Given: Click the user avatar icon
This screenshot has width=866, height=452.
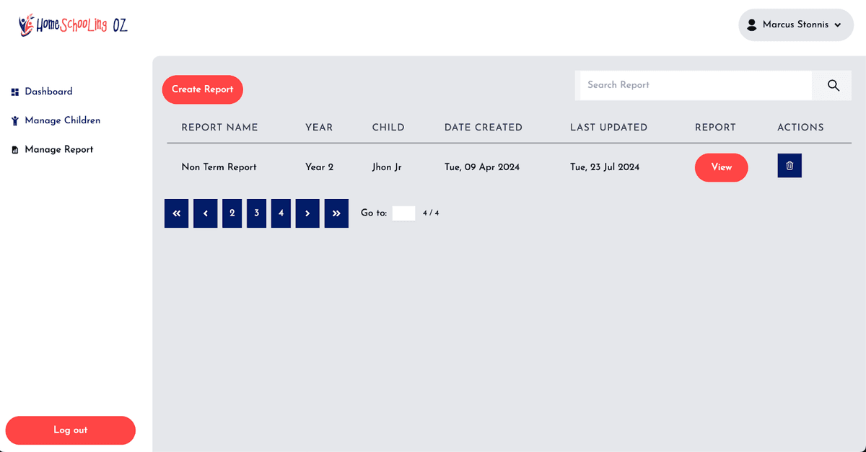Looking at the screenshot, I should 751,25.
